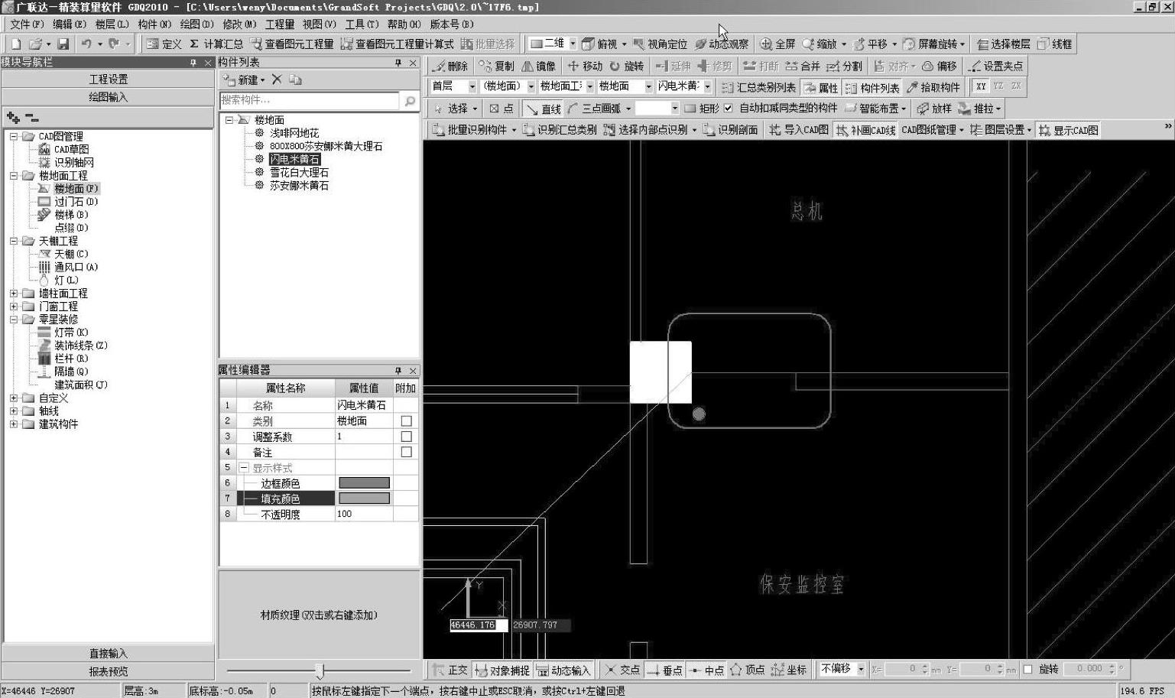Open 闪电米黄 component dropdown
Screen dimensions: 1175x698
pos(707,86)
